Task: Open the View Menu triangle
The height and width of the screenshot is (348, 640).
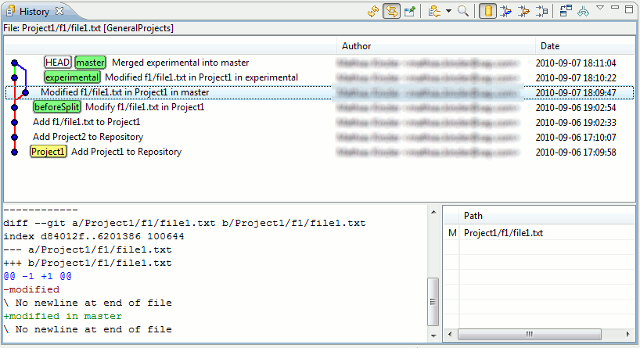Action: tap(599, 9)
